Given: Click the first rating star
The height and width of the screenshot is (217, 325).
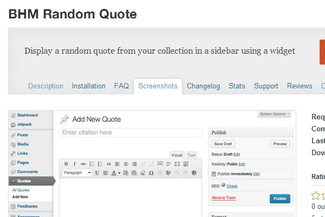Looking at the screenshot, I should click(316, 196).
